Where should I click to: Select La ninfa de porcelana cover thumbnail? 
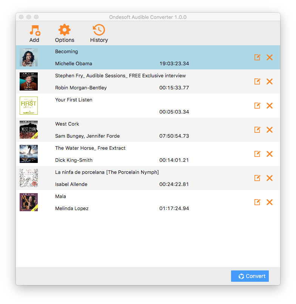coord(29,178)
